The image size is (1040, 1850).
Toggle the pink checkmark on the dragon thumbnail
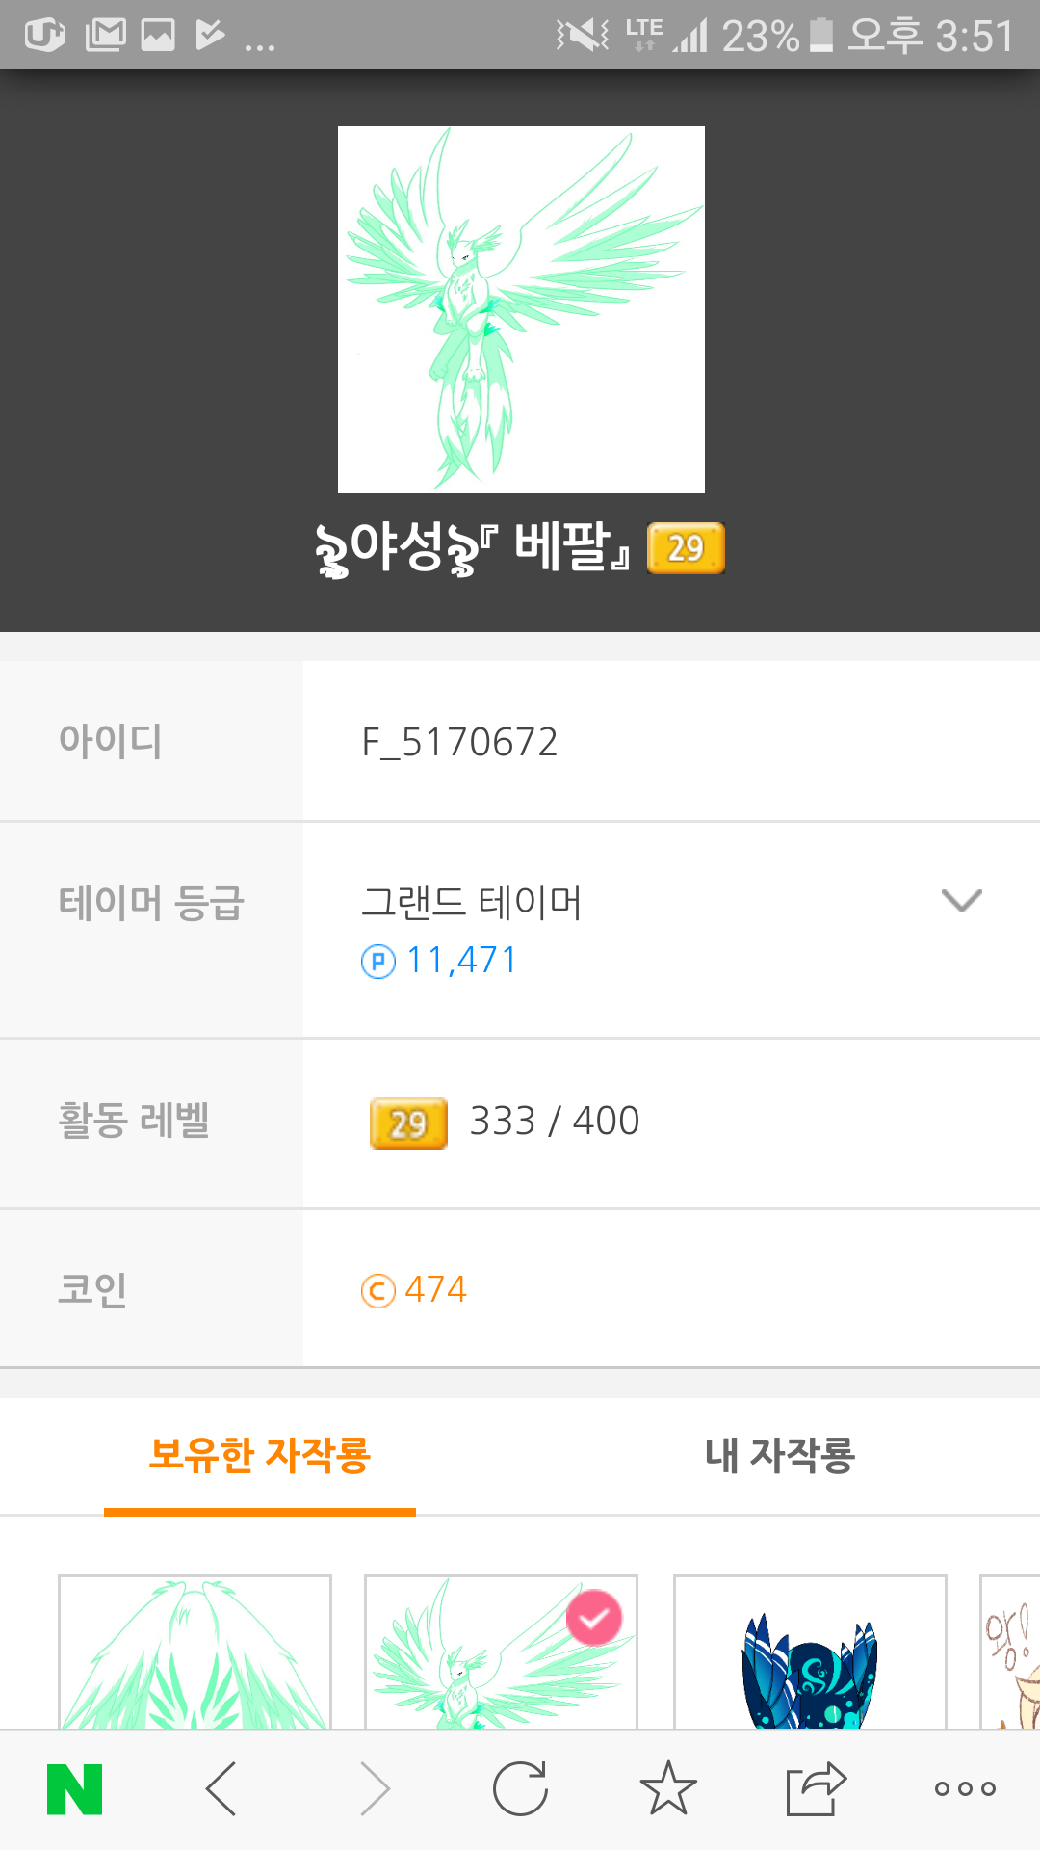(594, 1617)
